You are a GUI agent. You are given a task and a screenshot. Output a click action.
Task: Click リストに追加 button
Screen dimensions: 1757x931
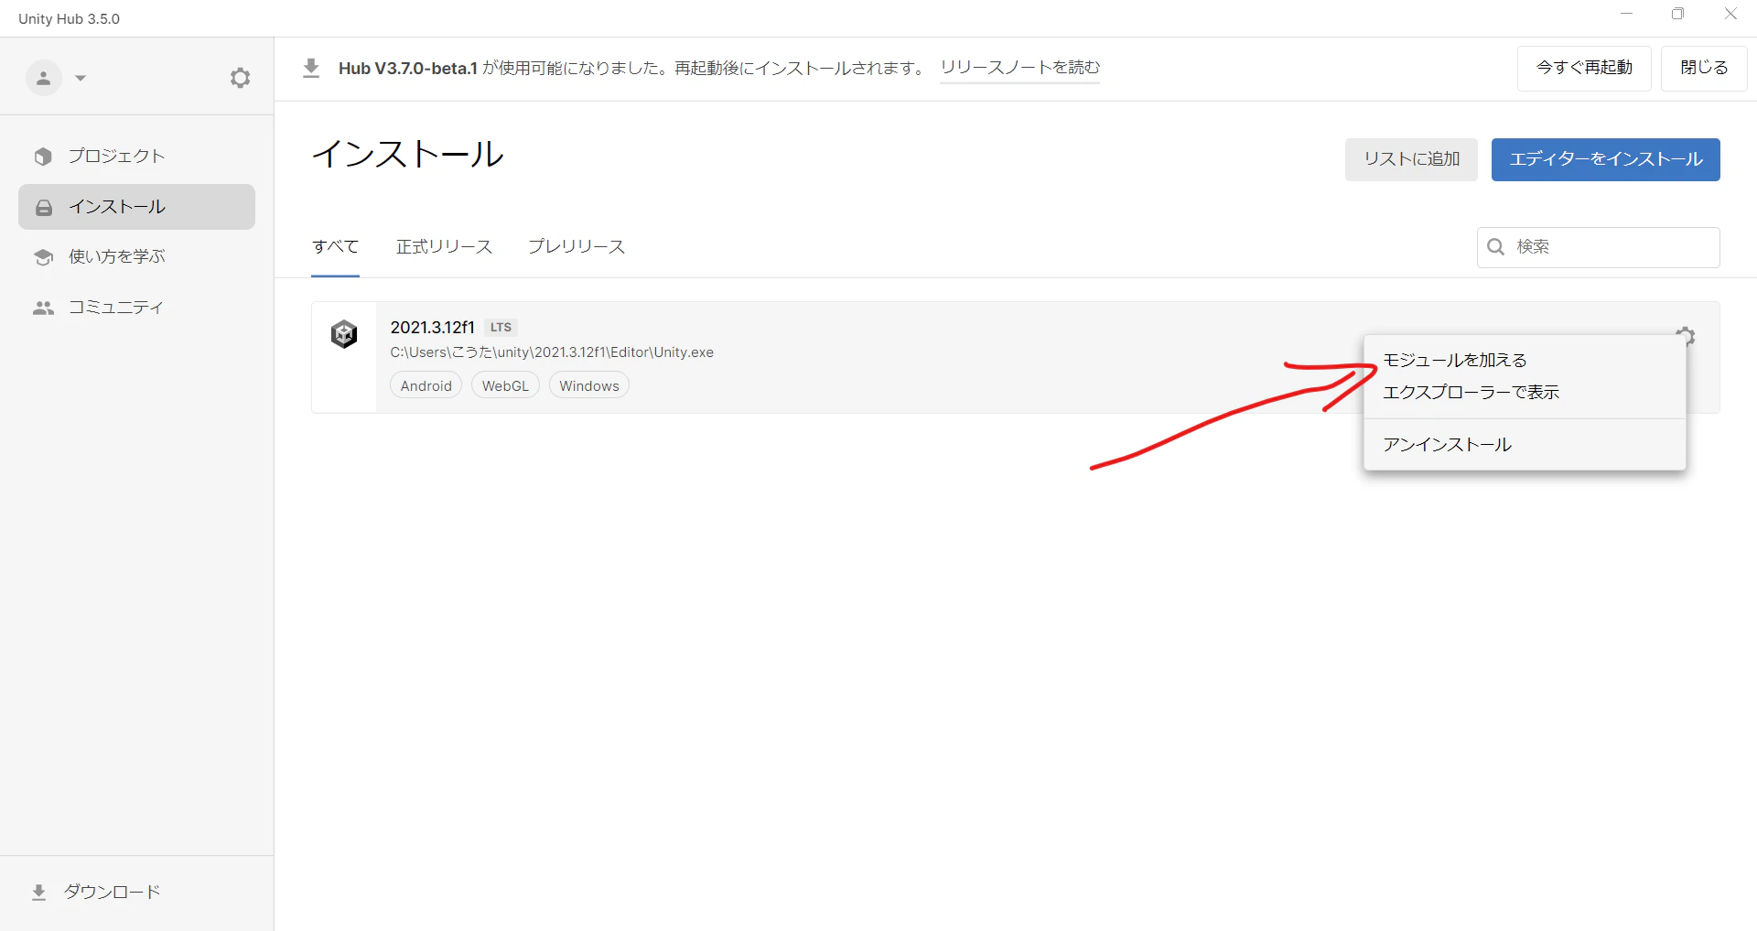tap(1411, 159)
